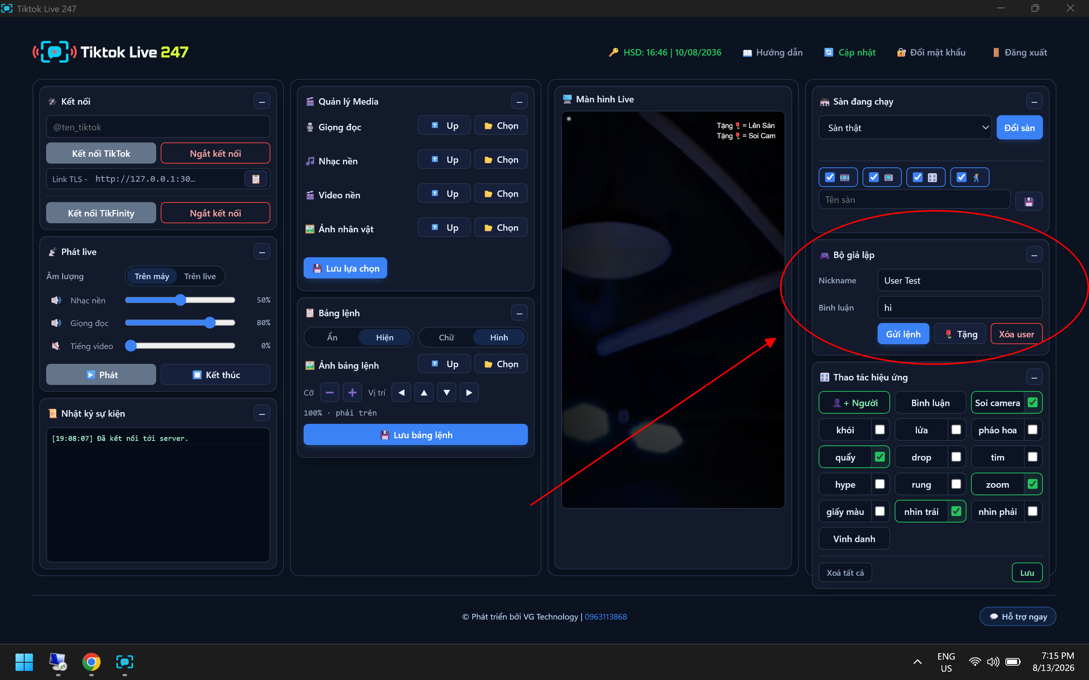Switch command board to Chữ mode
The height and width of the screenshot is (680, 1089).
pyautogui.click(x=447, y=337)
